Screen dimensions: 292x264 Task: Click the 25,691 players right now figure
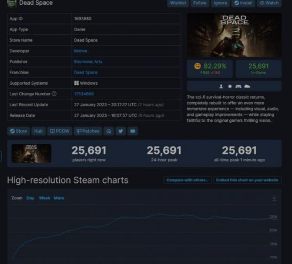pyautogui.click(x=89, y=150)
